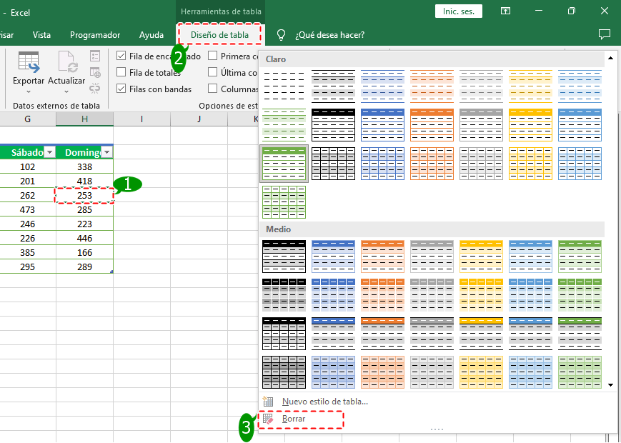This screenshot has width=621, height=443.
Task: Apply first Medio black banded style
Action: (284, 257)
